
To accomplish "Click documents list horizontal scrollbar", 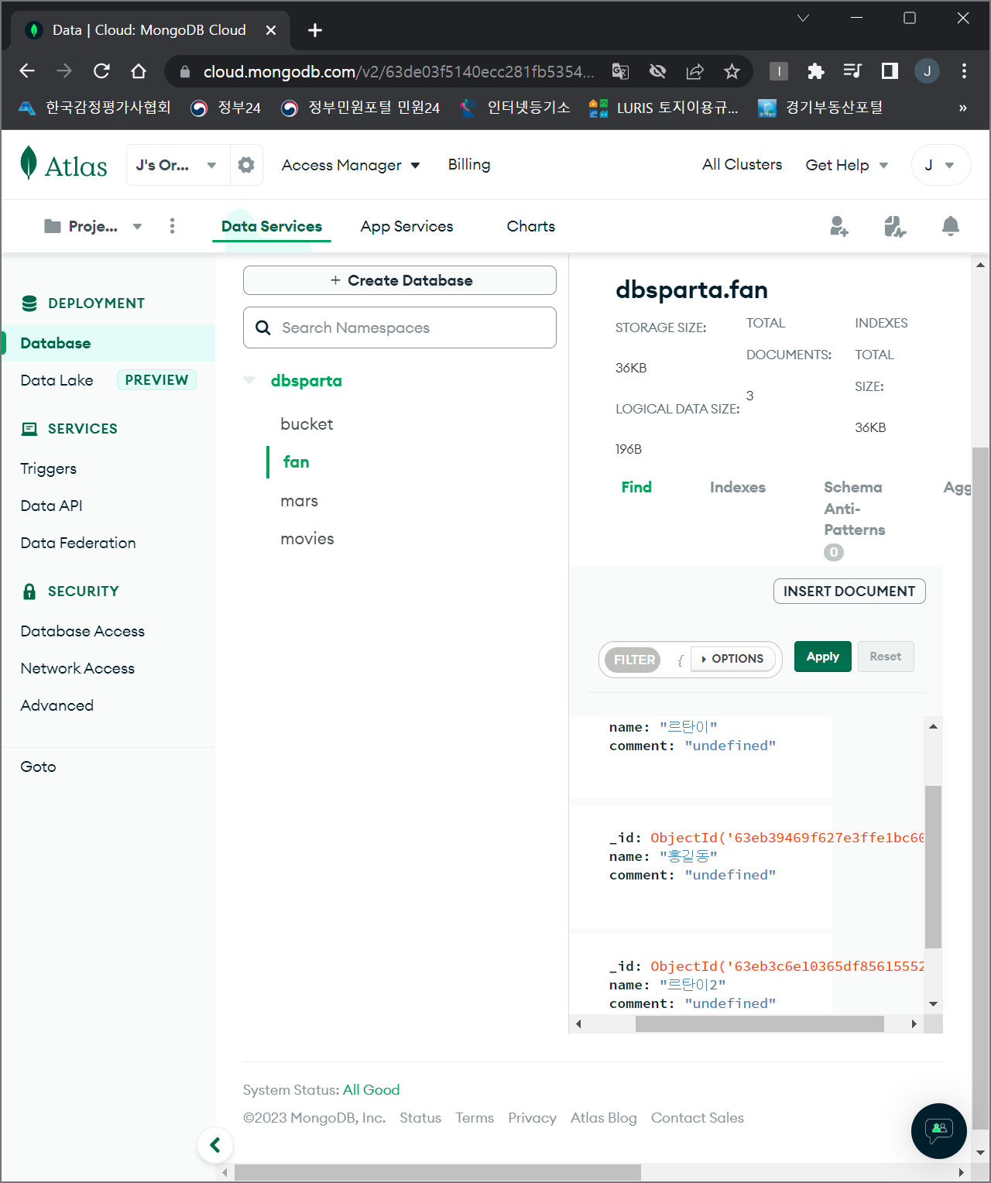I will (x=760, y=1024).
